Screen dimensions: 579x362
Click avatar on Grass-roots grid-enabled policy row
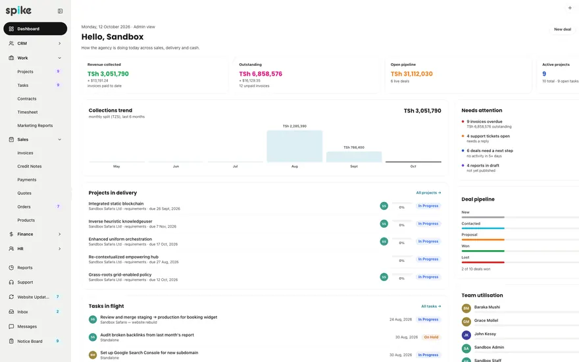click(384, 276)
